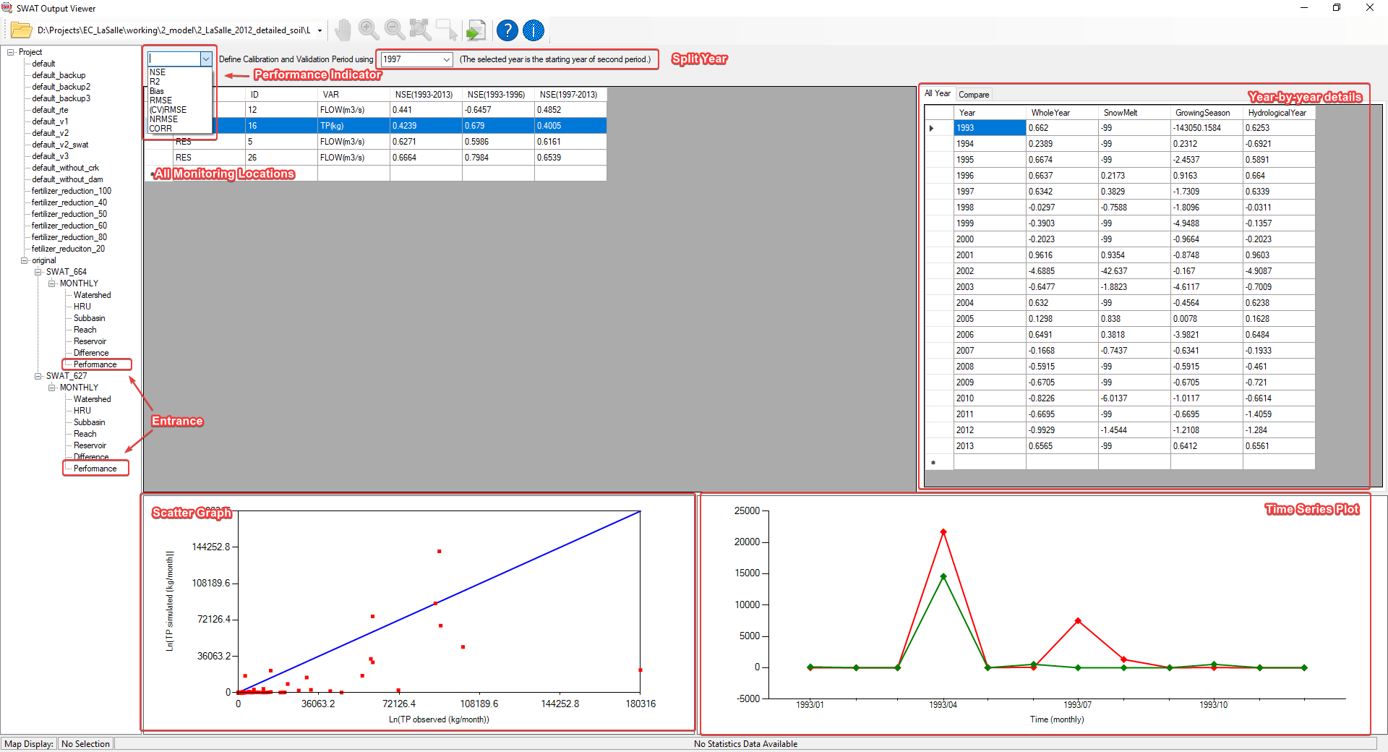Select the Pan hand tool

343,30
